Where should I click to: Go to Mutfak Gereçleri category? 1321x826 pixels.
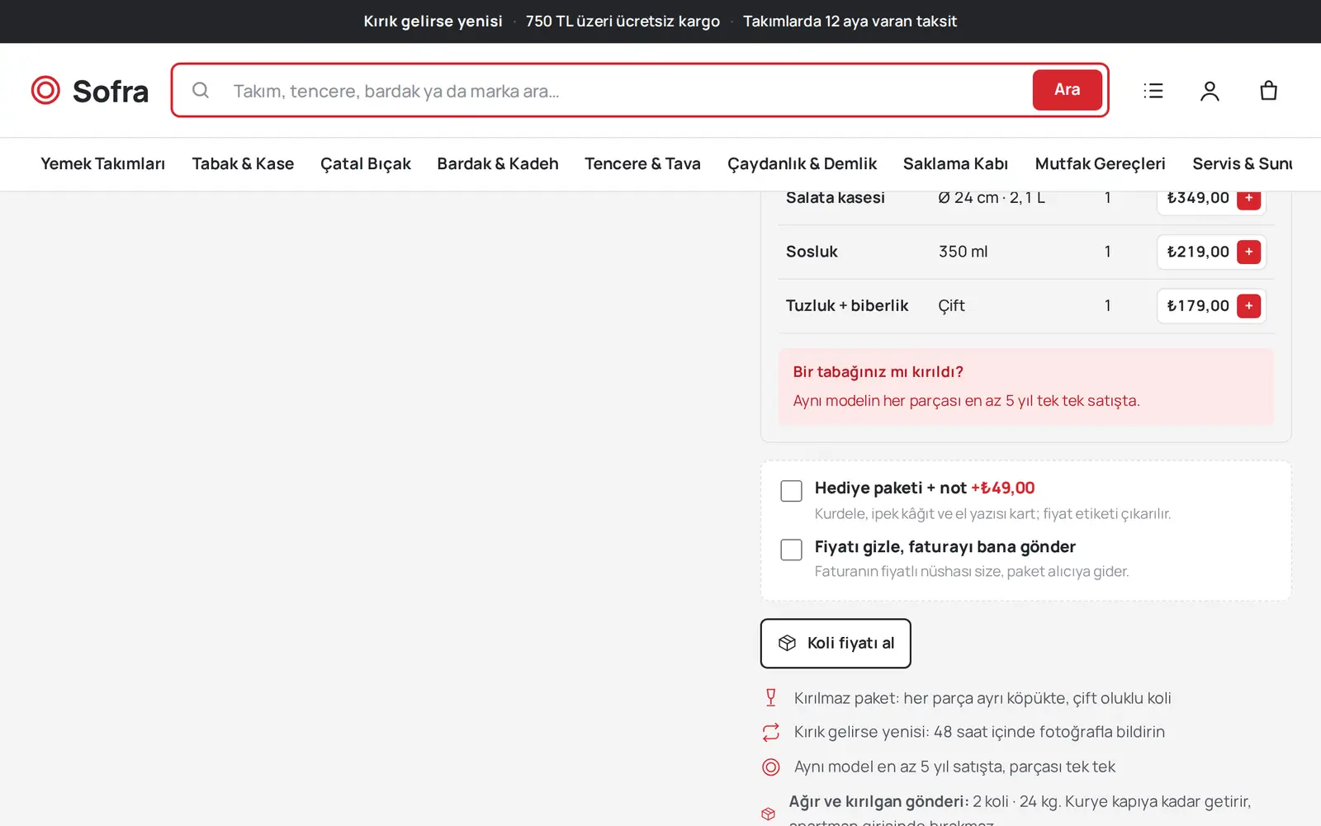coord(1100,164)
